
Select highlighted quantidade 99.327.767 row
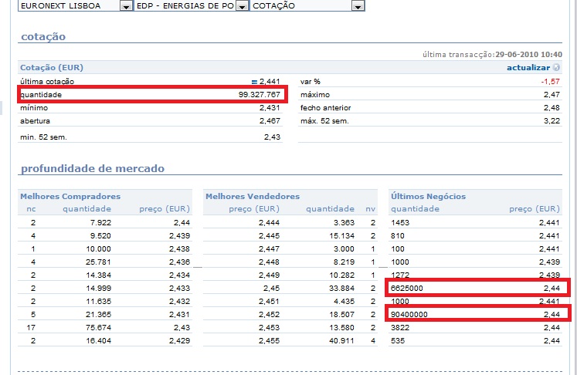153,94
